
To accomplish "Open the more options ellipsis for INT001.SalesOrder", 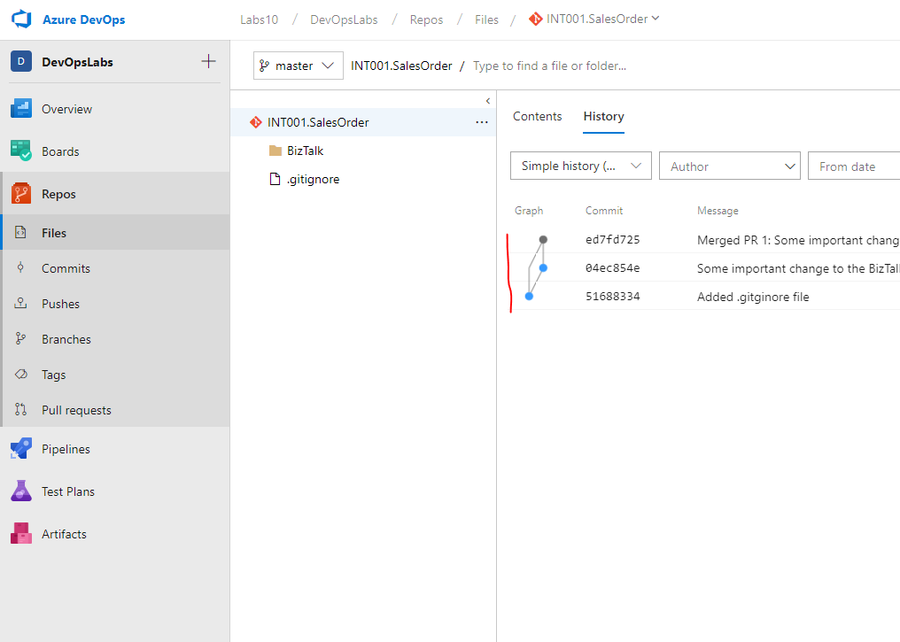I will point(482,122).
